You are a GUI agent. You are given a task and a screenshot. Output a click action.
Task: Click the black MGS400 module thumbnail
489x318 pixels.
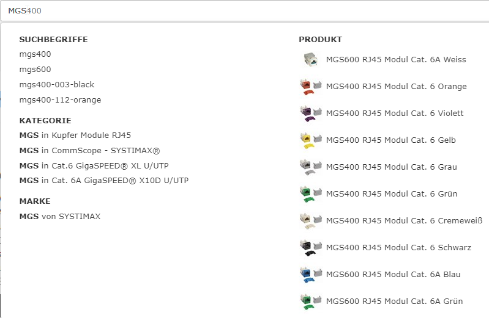click(311, 247)
